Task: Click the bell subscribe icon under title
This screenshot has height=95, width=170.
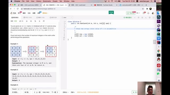Action: 40,21
